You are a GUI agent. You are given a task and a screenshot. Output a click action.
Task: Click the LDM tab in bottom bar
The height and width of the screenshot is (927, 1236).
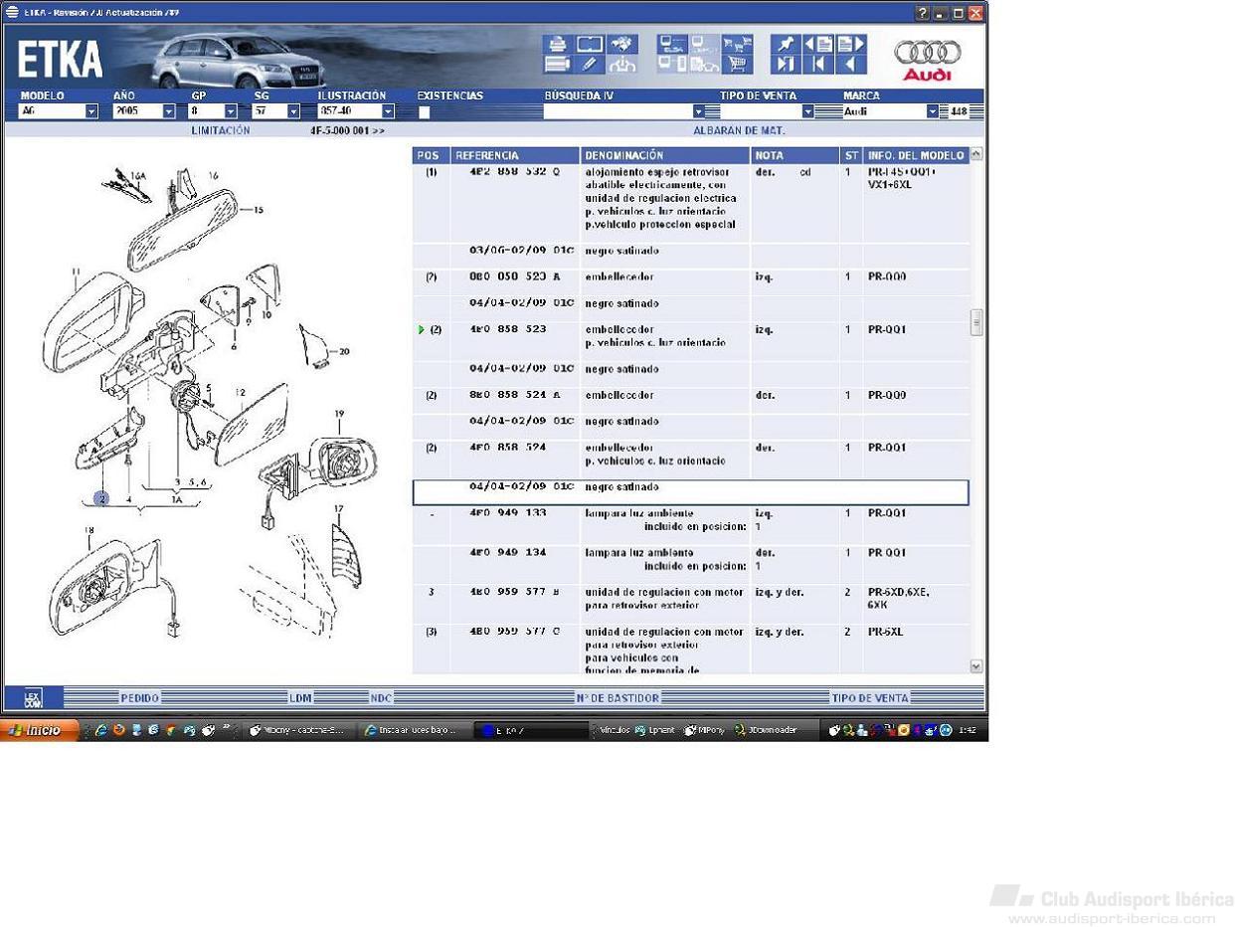click(x=300, y=698)
